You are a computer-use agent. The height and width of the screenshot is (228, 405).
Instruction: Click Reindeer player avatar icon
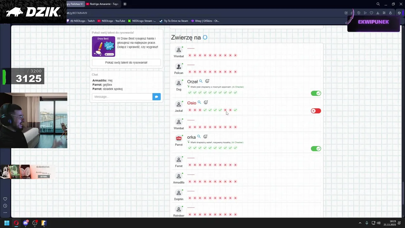pos(179,209)
